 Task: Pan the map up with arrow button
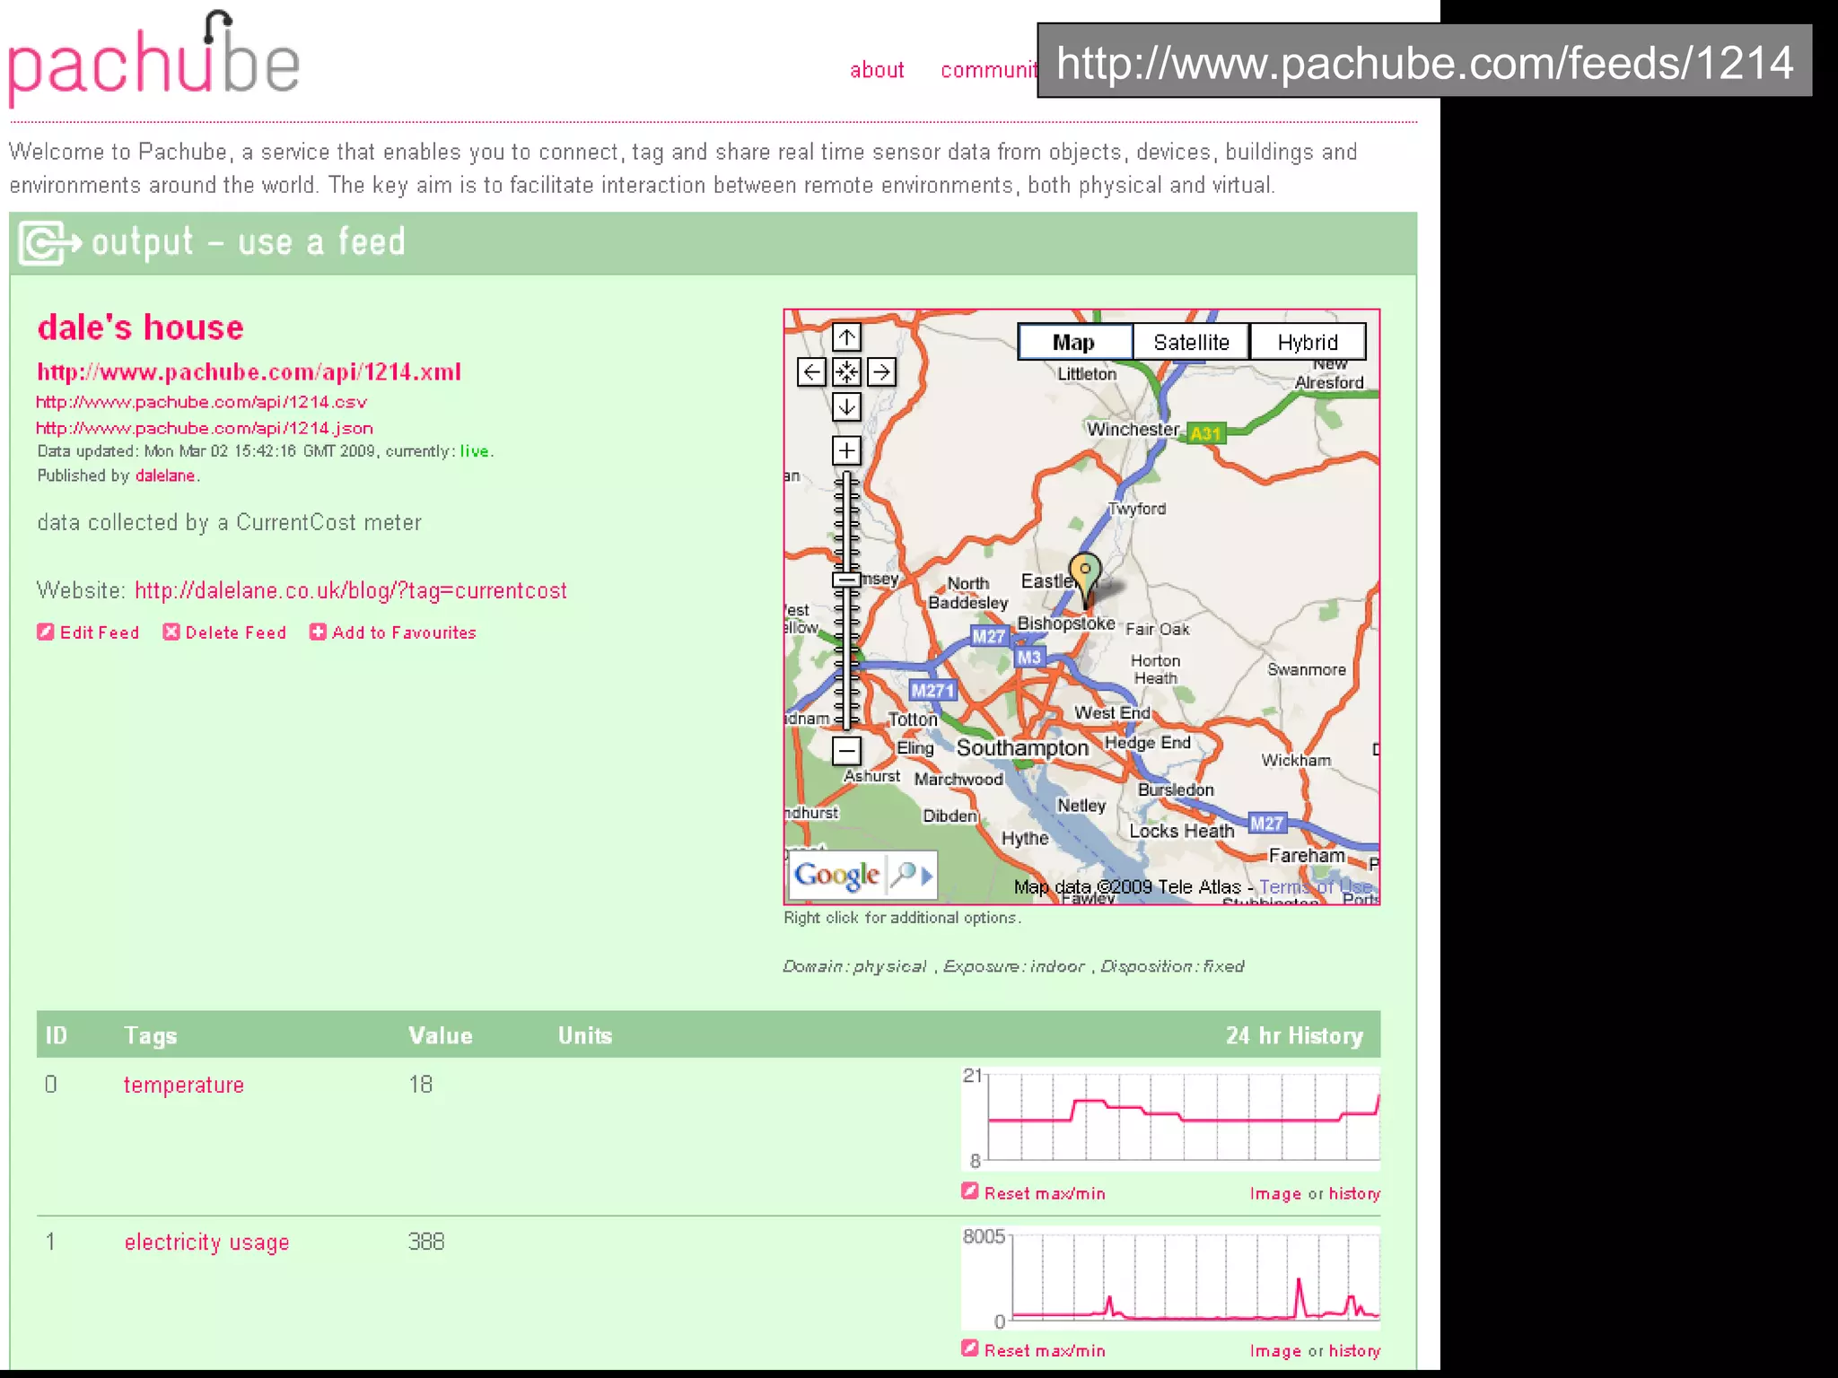(846, 337)
